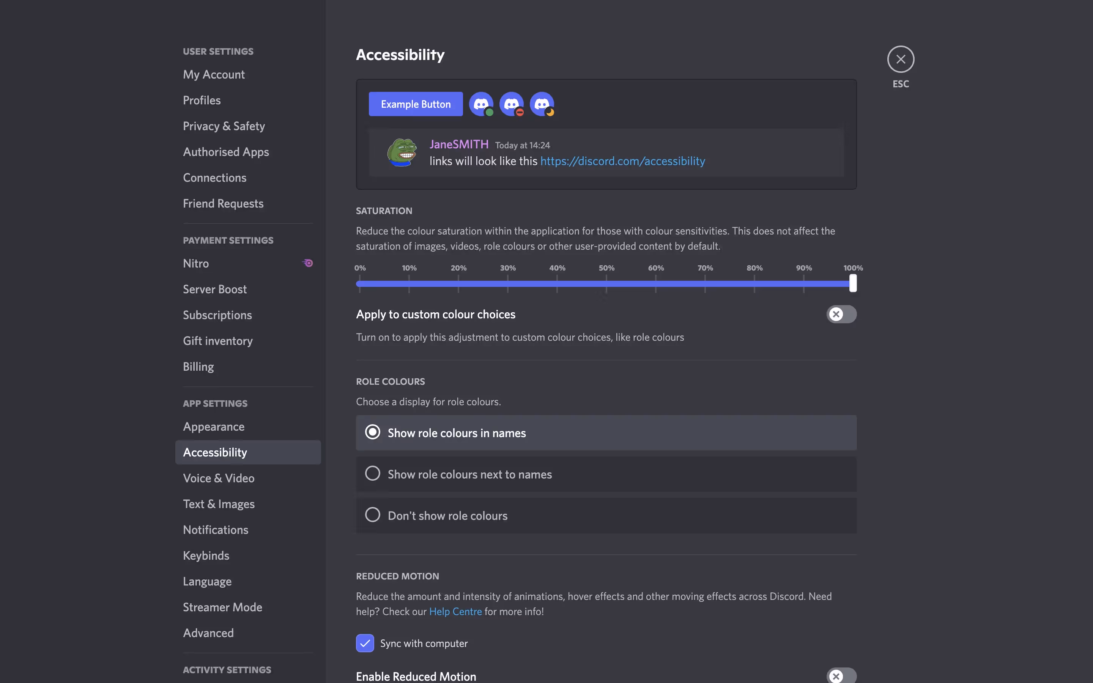Open Voice & Video settings
1093x683 pixels.
click(x=219, y=478)
